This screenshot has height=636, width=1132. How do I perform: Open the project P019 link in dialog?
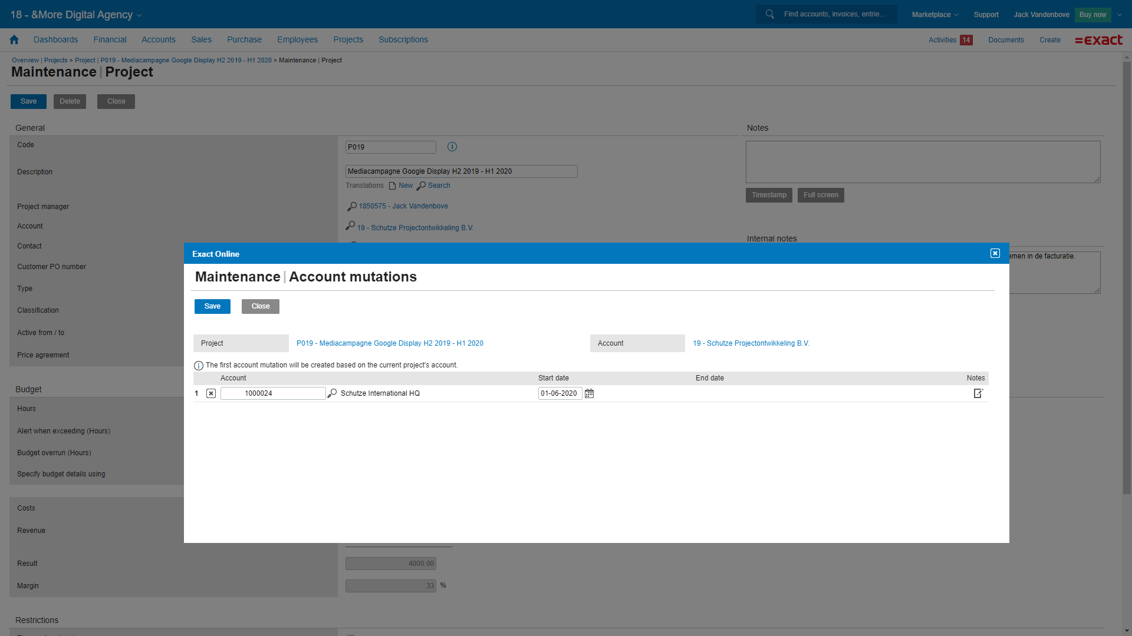click(390, 343)
